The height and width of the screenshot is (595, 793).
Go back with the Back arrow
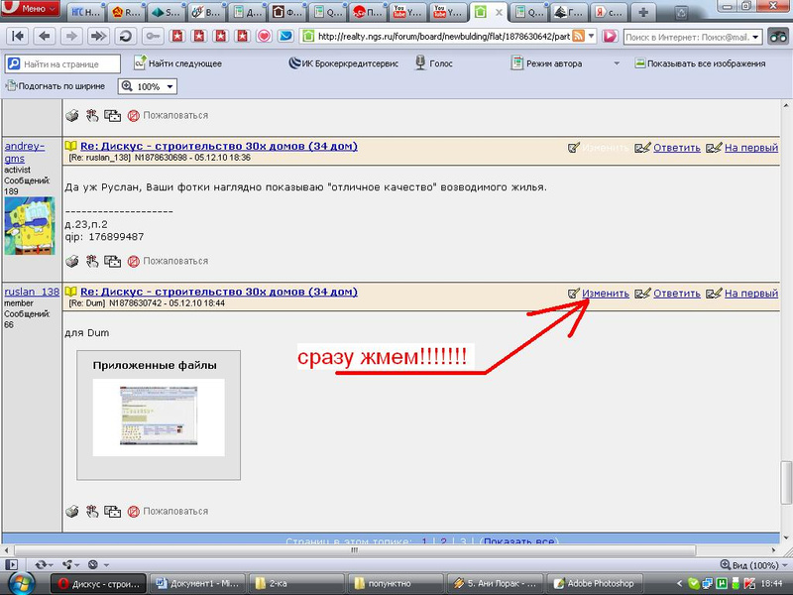pos(45,36)
